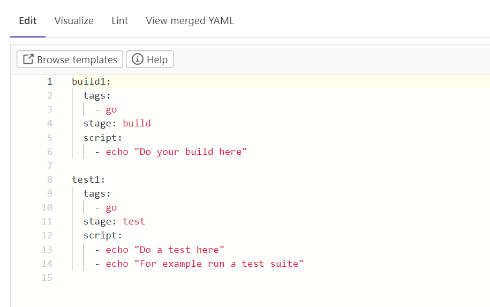
Task: Switch to the Visualize tab
Action: (74, 21)
